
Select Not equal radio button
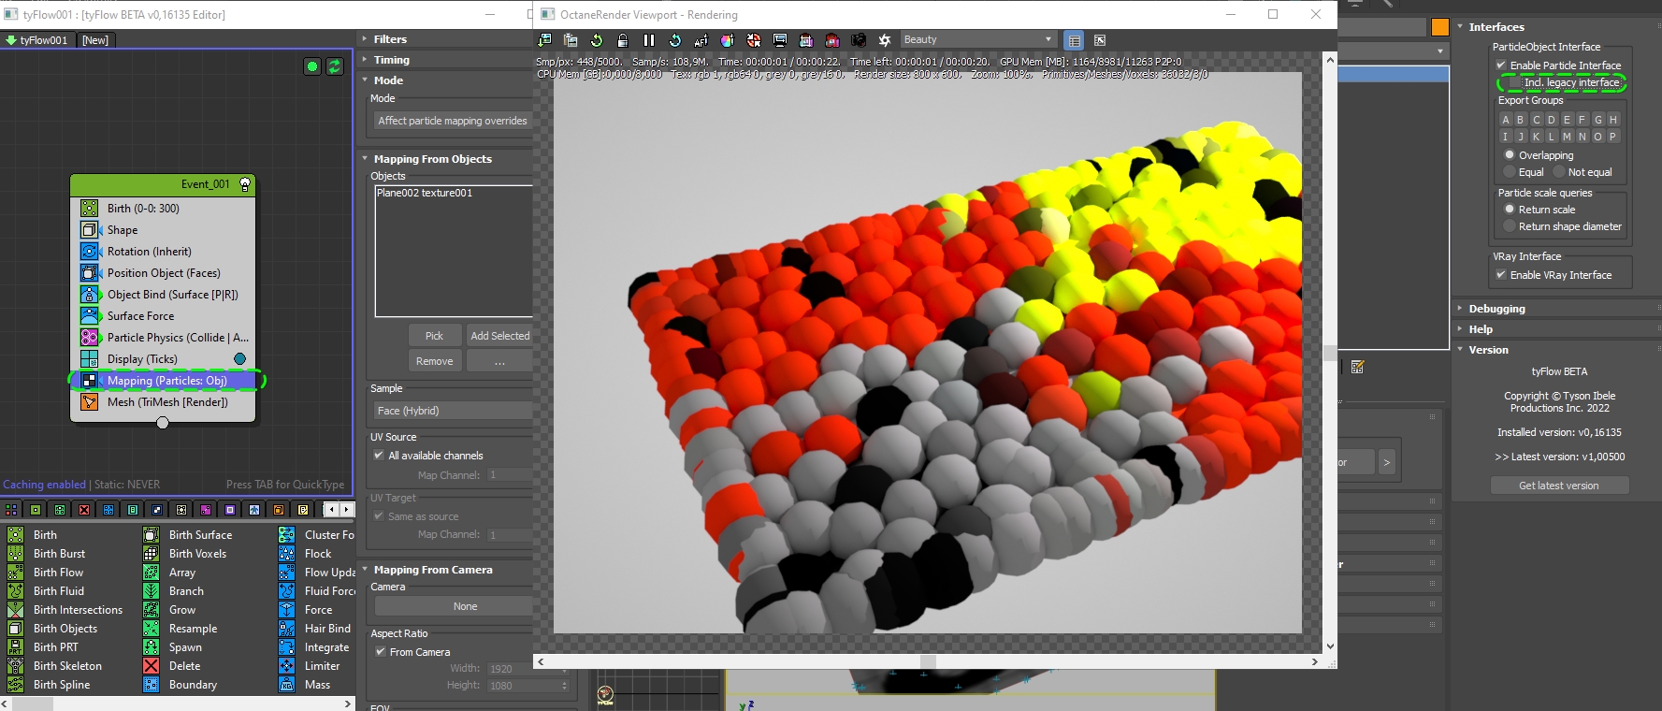point(1558,172)
